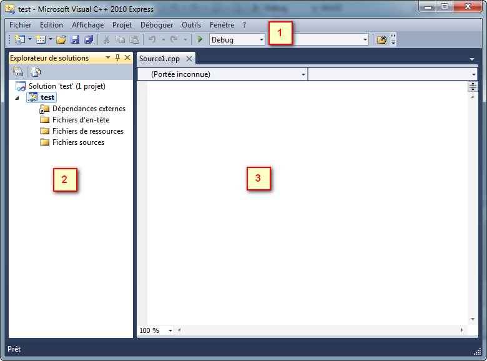The height and width of the screenshot is (361, 487).
Task: Click the Prêt status bar text
Action: pyautogui.click(x=14, y=349)
